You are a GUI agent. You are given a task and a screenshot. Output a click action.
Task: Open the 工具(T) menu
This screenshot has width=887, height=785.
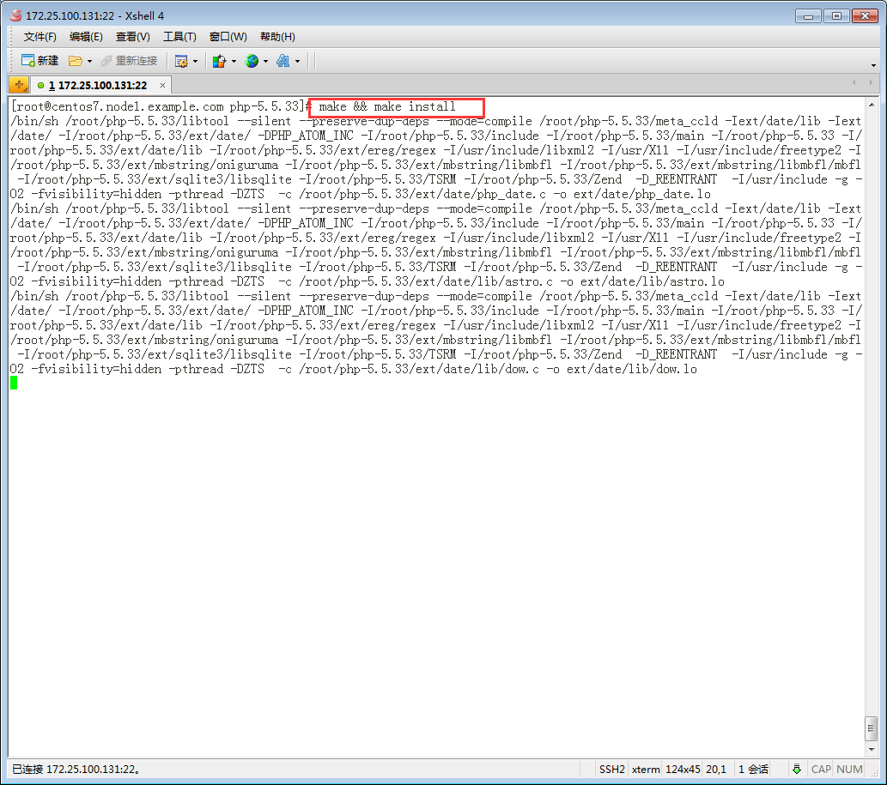[x=179, y=37]
